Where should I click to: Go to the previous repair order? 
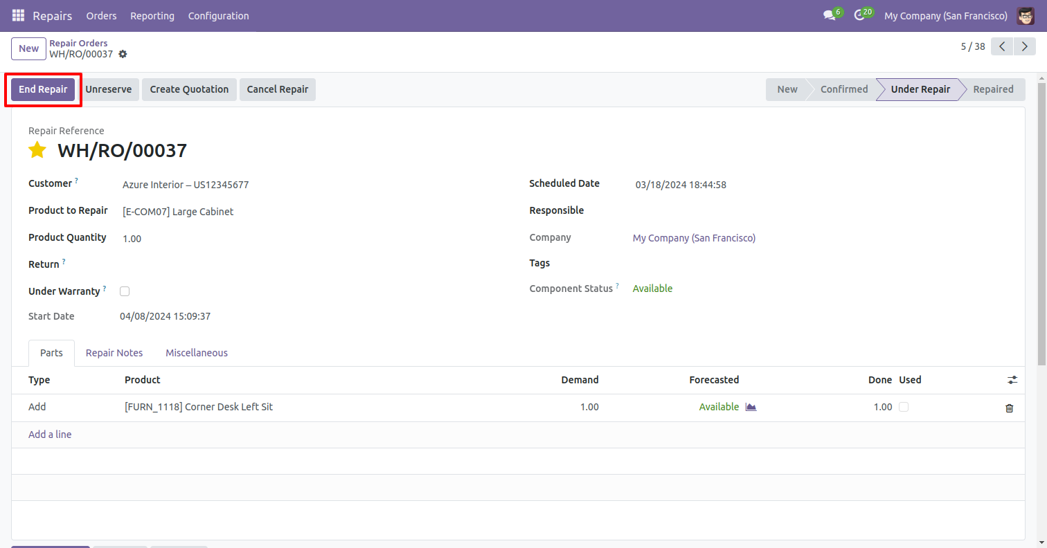point(1002,46)
